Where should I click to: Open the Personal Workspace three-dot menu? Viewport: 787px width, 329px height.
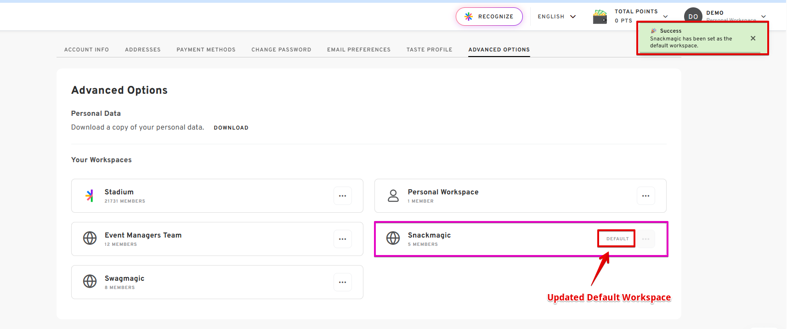(645, 196)
